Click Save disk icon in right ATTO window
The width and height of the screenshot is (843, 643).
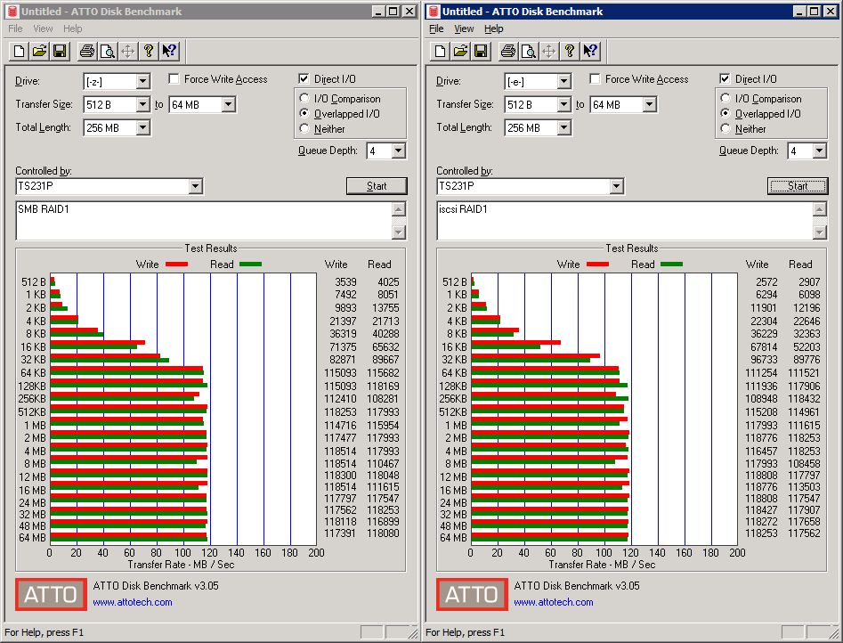[x=481, y=51]
